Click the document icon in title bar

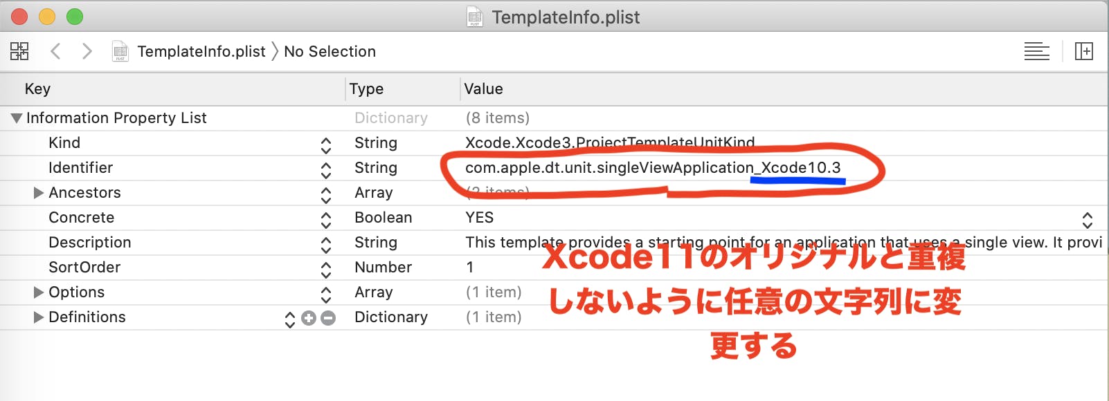pos(475,17)
